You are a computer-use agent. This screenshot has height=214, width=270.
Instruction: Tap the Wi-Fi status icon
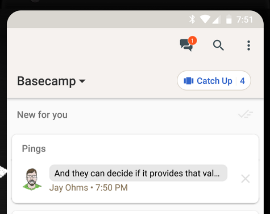205,19
